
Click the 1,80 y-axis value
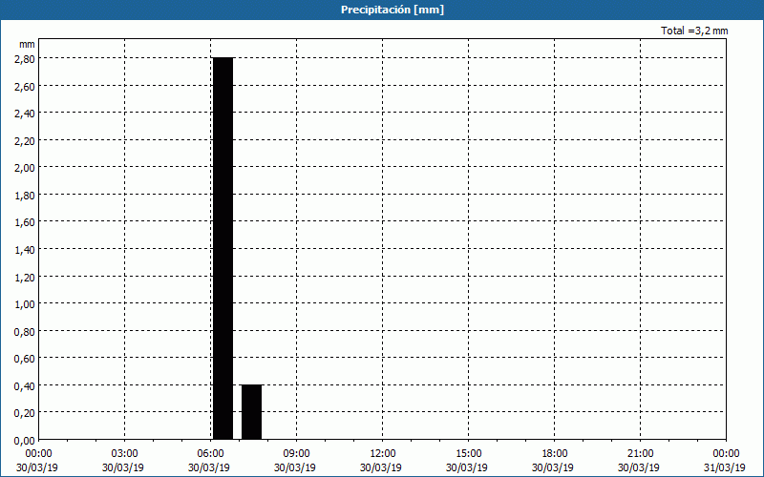pyautogui.click(x=26, y=196)
